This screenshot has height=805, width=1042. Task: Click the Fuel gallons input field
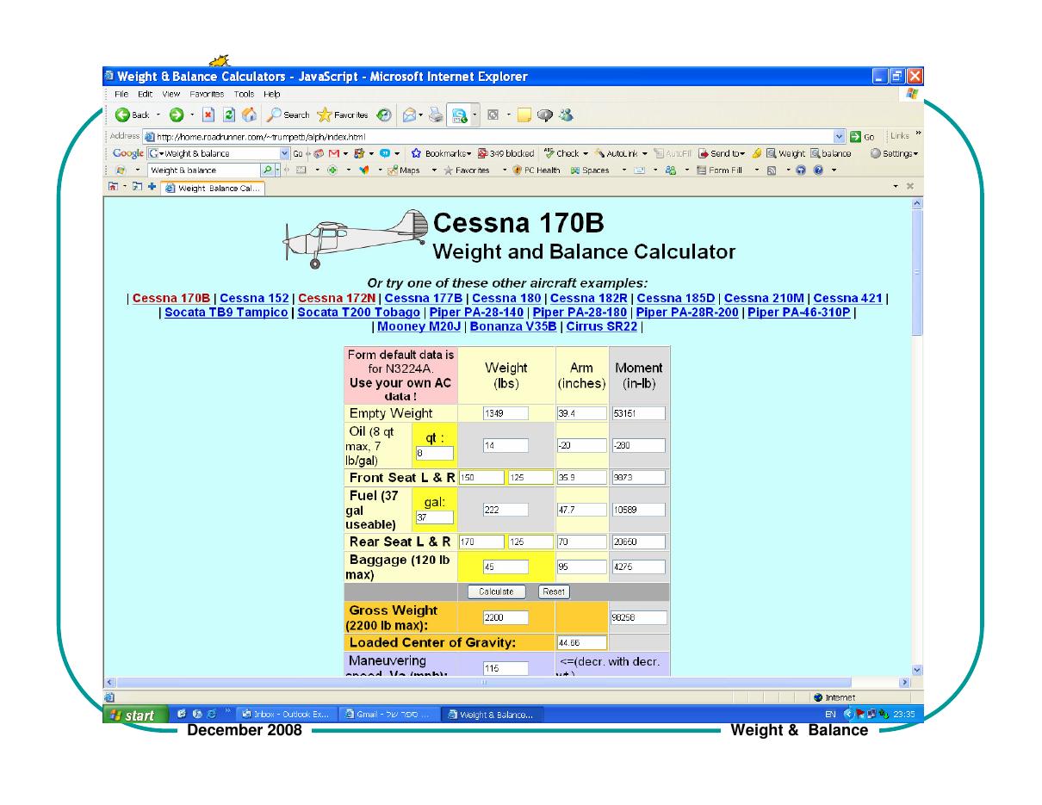coord(434,518)
